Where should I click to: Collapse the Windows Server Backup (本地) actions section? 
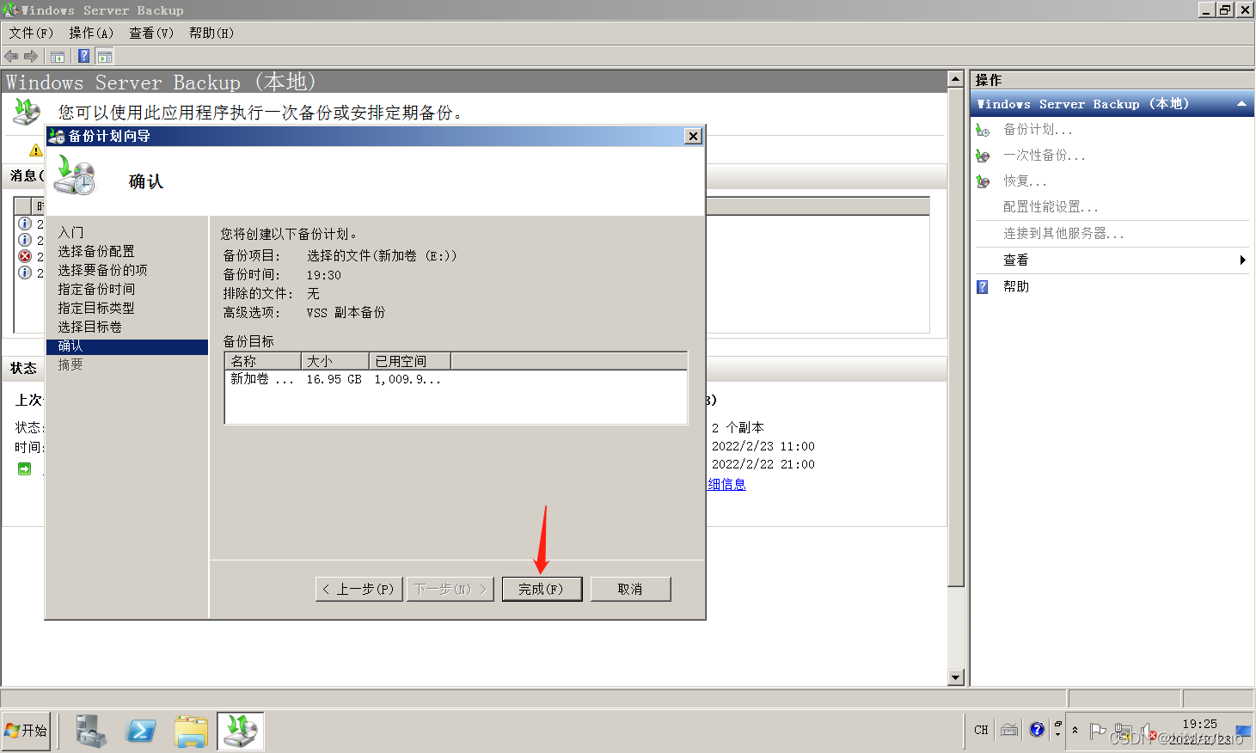pos(1241,104)
